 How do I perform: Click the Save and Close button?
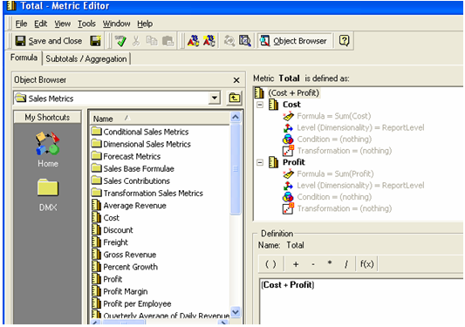(49, 41)
